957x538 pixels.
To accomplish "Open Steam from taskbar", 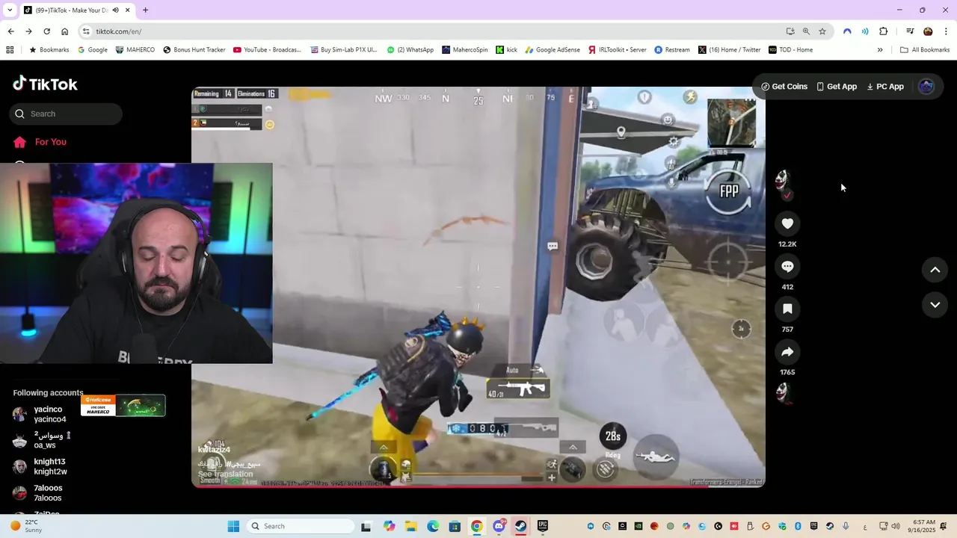I will (x=520, y=526).
